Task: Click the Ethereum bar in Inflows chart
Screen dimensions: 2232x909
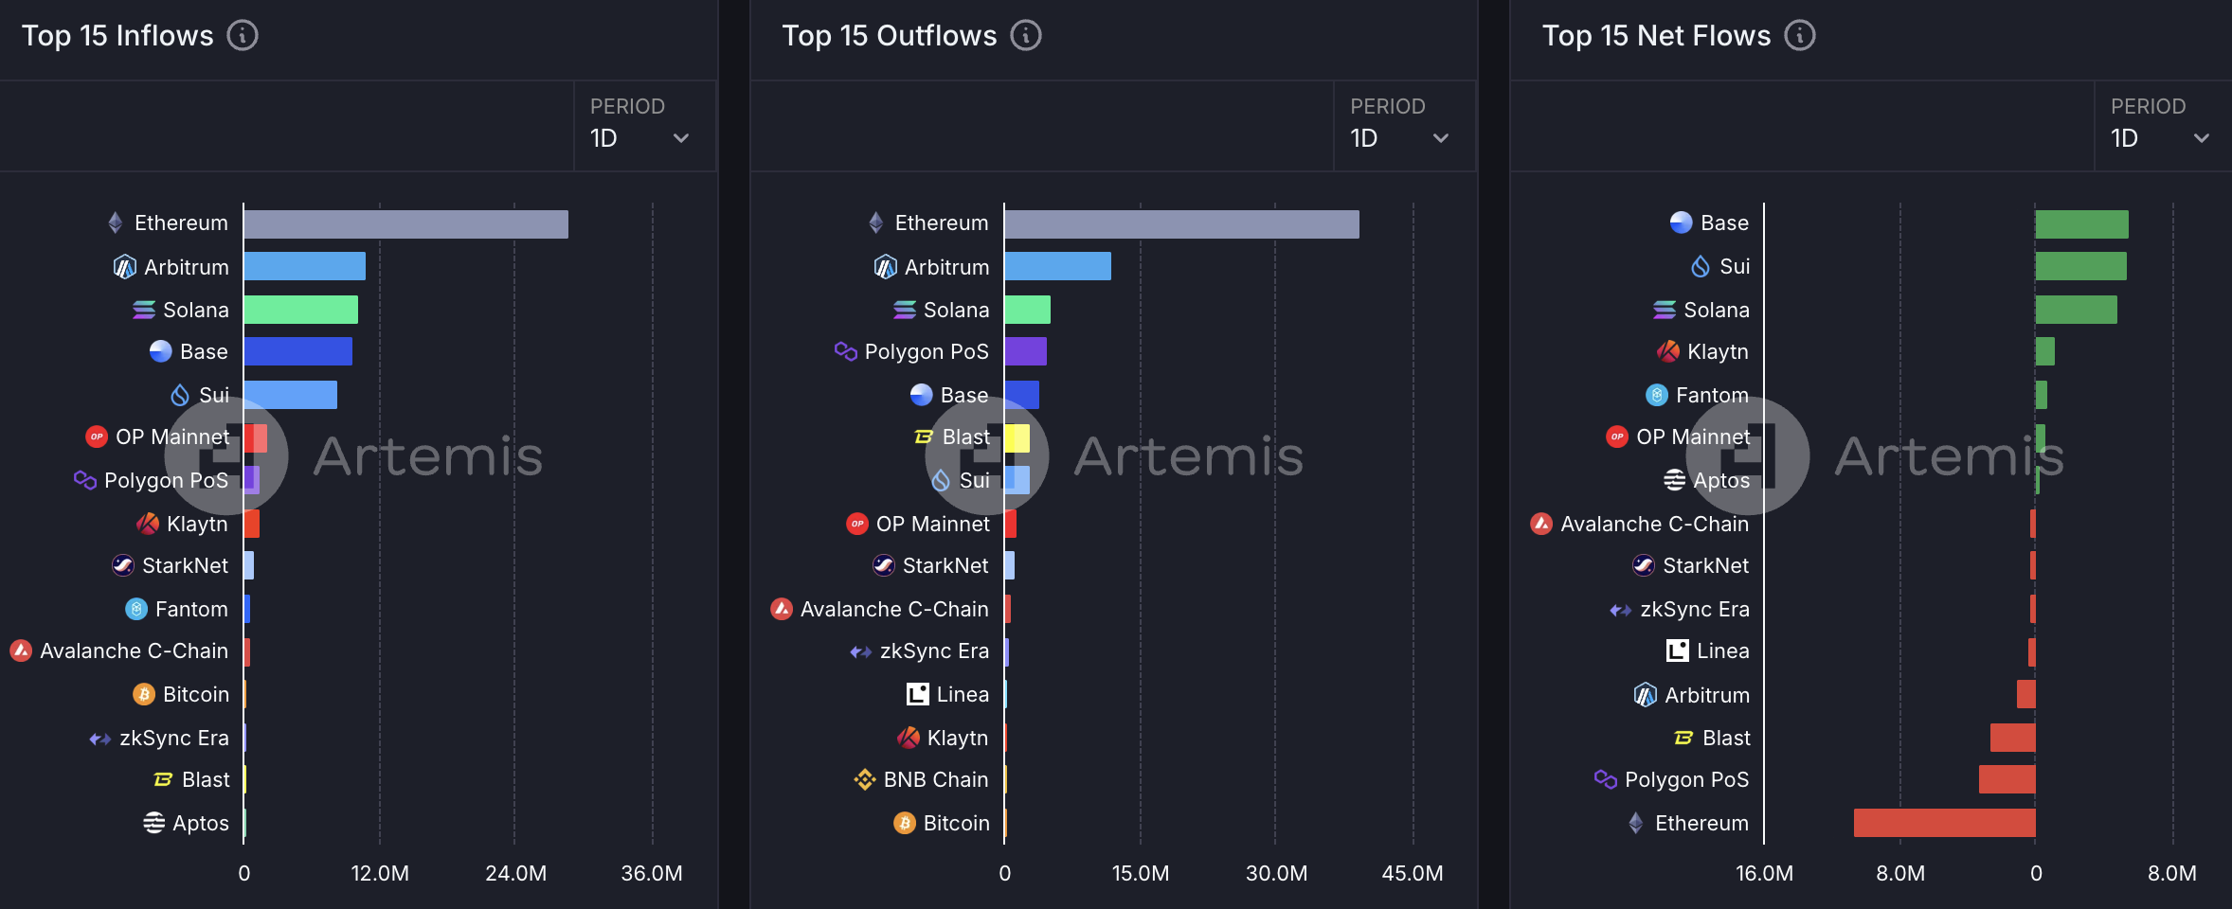Action: (x=405, y=224)
